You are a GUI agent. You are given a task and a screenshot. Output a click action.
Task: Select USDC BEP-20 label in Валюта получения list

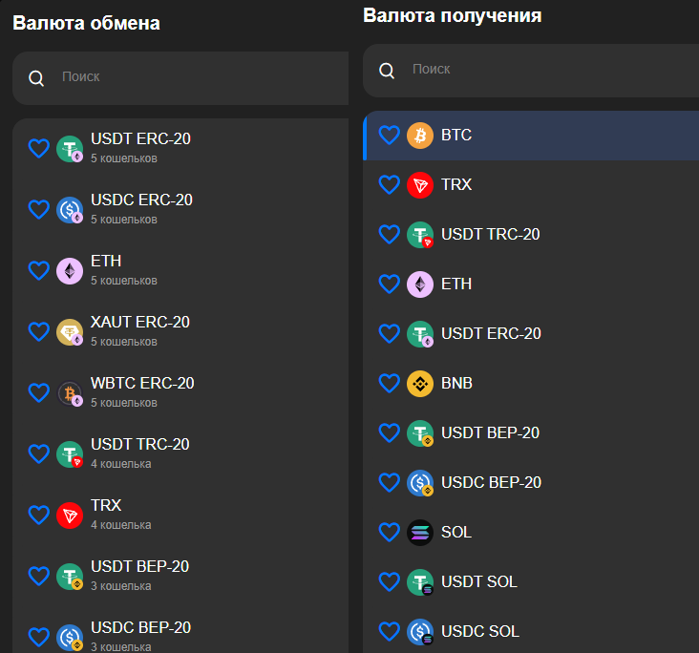[491, 482]
